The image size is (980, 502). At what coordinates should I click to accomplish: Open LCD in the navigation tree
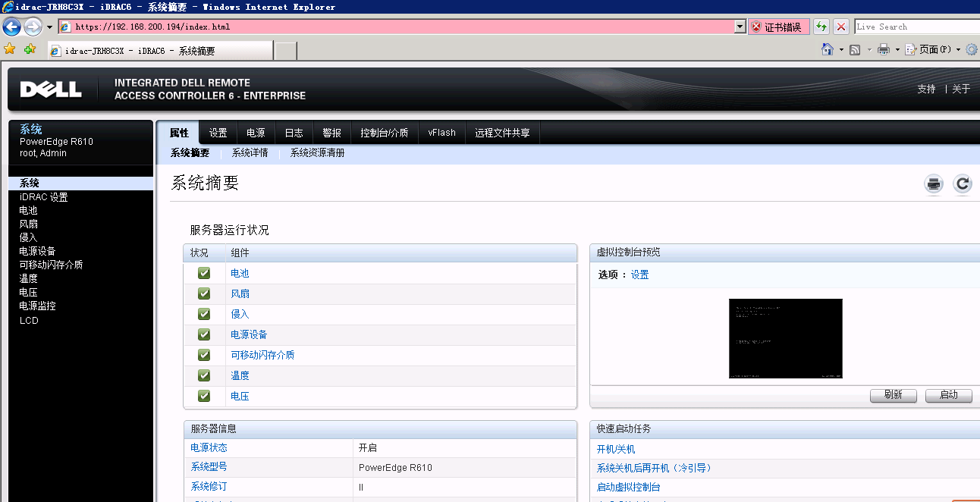(x=29, y=321)
